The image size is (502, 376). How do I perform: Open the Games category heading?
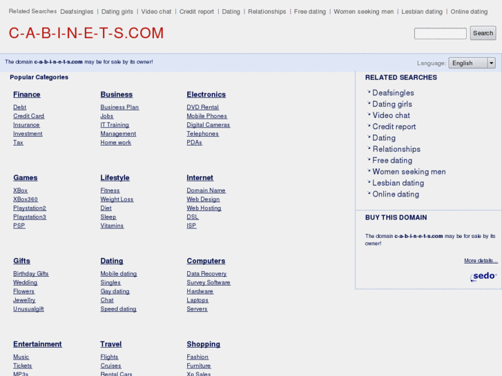26,178
